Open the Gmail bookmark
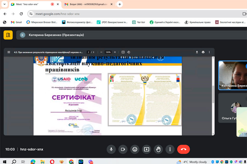Image resolution: width=247 pixels, height=164 pixels. 16,22
